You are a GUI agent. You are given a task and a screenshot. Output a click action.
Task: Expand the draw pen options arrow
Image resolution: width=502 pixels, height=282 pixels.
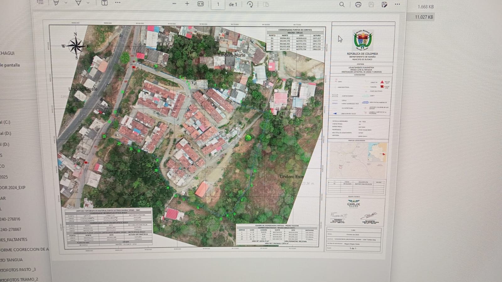(88, 3)
